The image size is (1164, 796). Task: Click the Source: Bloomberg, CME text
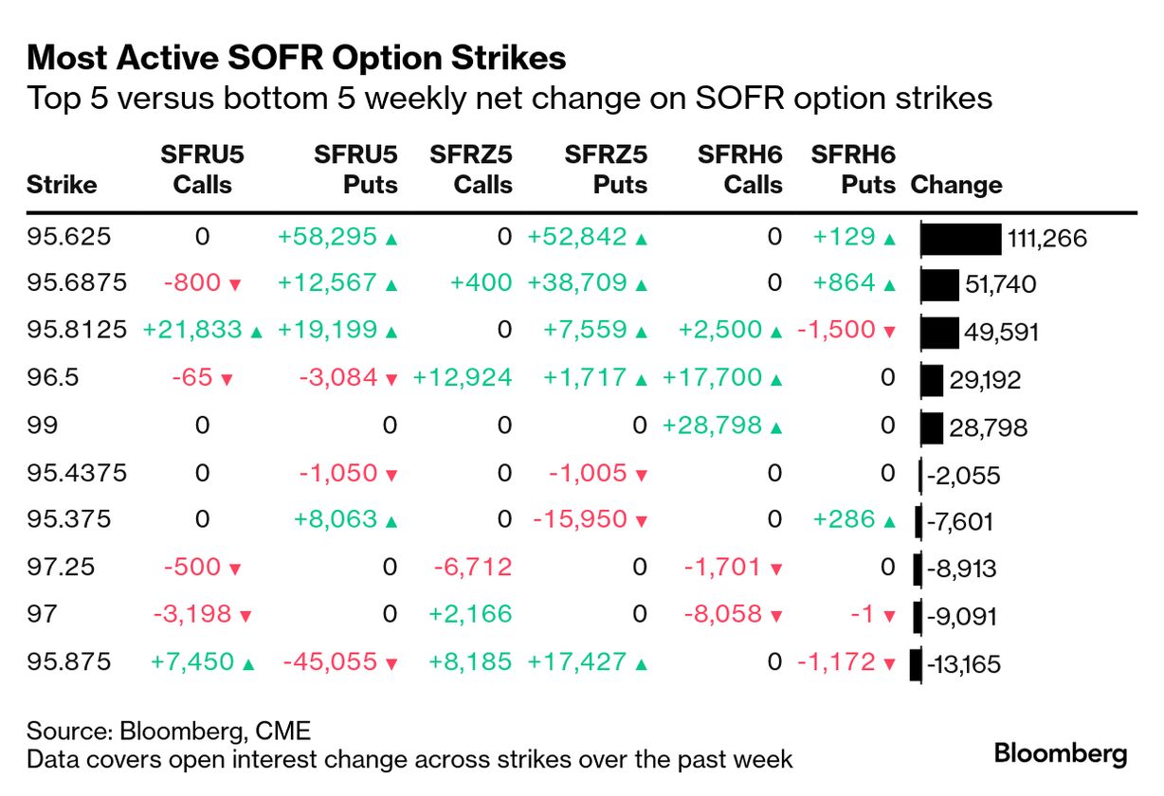pos(169,732)
